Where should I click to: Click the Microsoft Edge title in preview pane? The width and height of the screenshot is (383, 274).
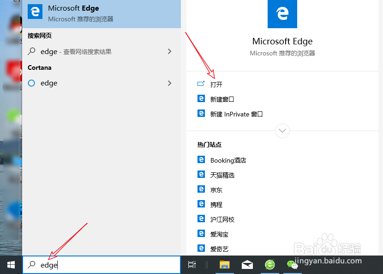282,41
